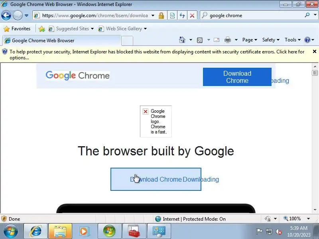Click the RSS Feeds icon

tap(200, 40)
